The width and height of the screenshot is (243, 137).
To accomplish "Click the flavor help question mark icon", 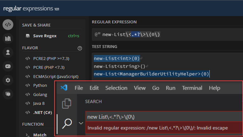I will (x=80, y=48).
